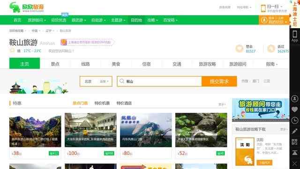
Task: Open the ¥52 forest stream thumbnail
Action: [x=201, y=130]
